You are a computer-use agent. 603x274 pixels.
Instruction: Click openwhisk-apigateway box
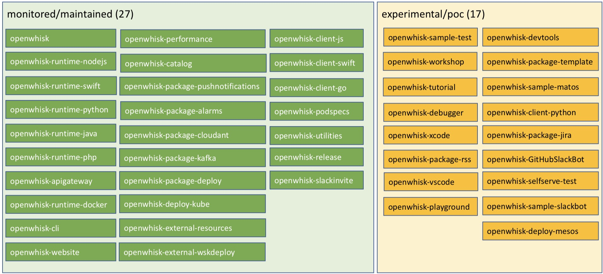[61, 181]
